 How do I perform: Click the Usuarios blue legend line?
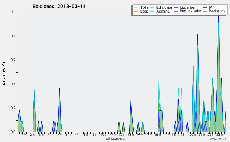[x=176, y=8]
